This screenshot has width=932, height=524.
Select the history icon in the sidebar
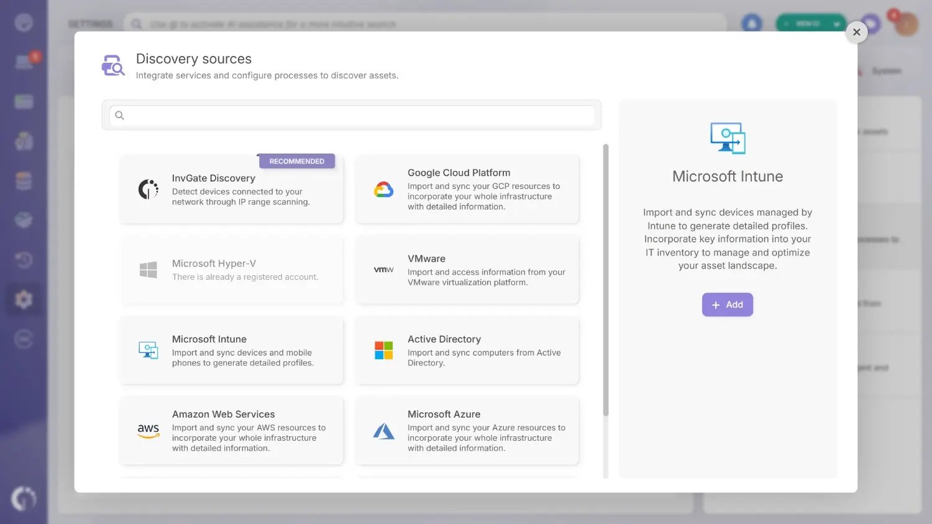pyautogui.click(x=24, y=259)
